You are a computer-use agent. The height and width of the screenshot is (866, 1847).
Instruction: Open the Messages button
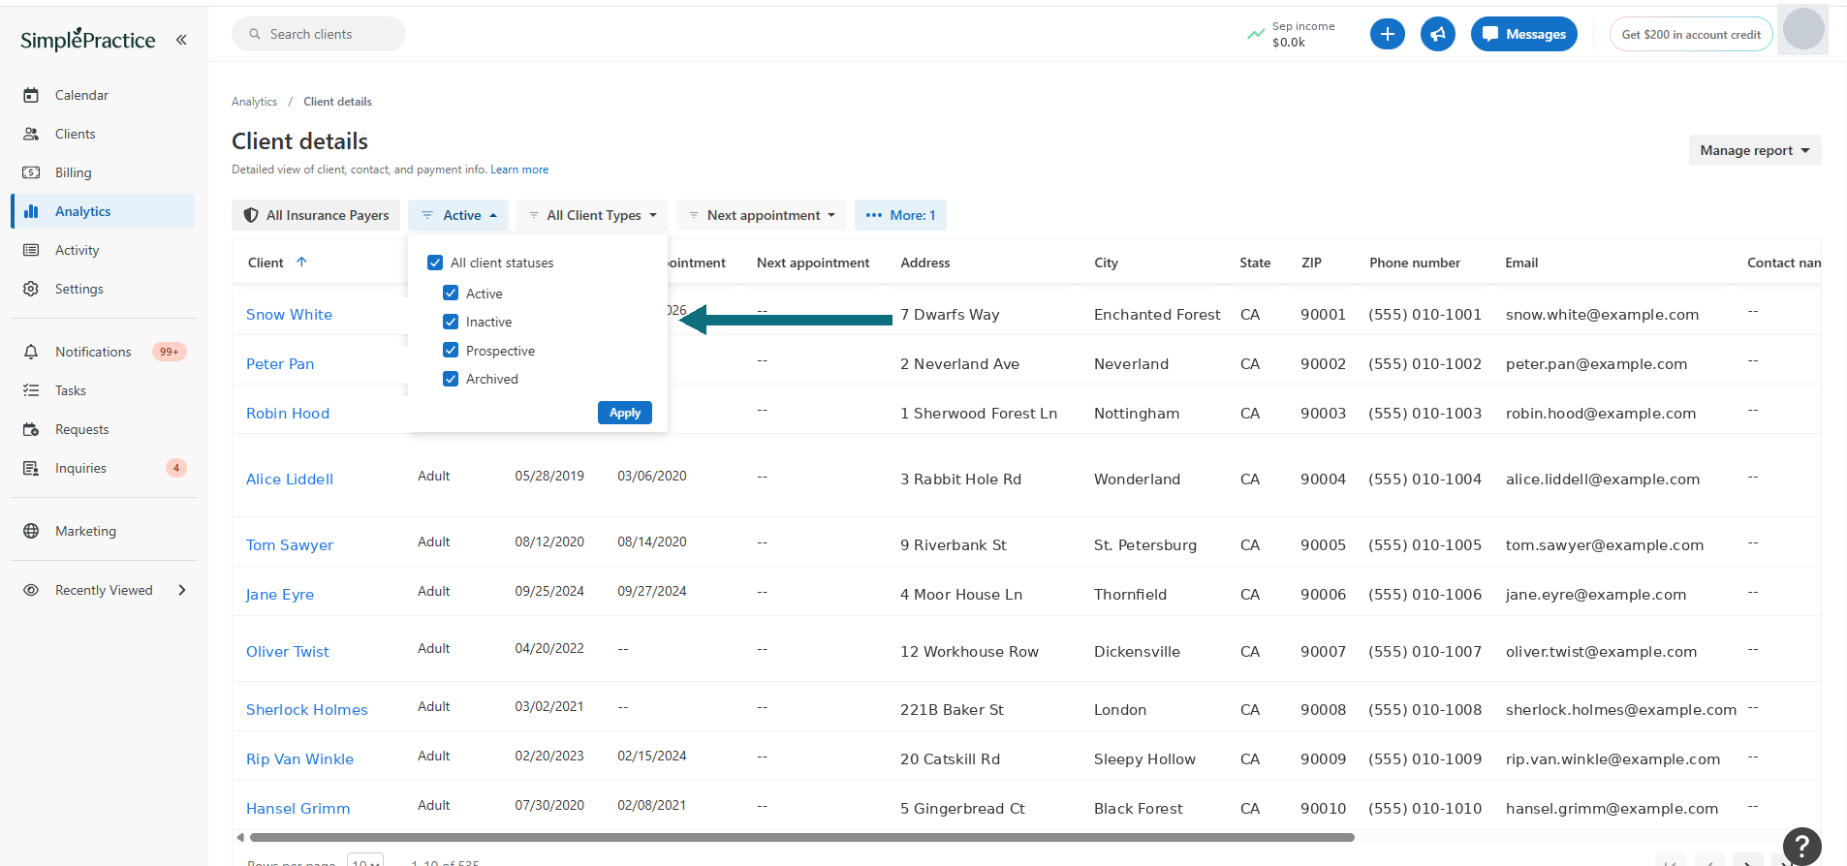coord(1524,34)
